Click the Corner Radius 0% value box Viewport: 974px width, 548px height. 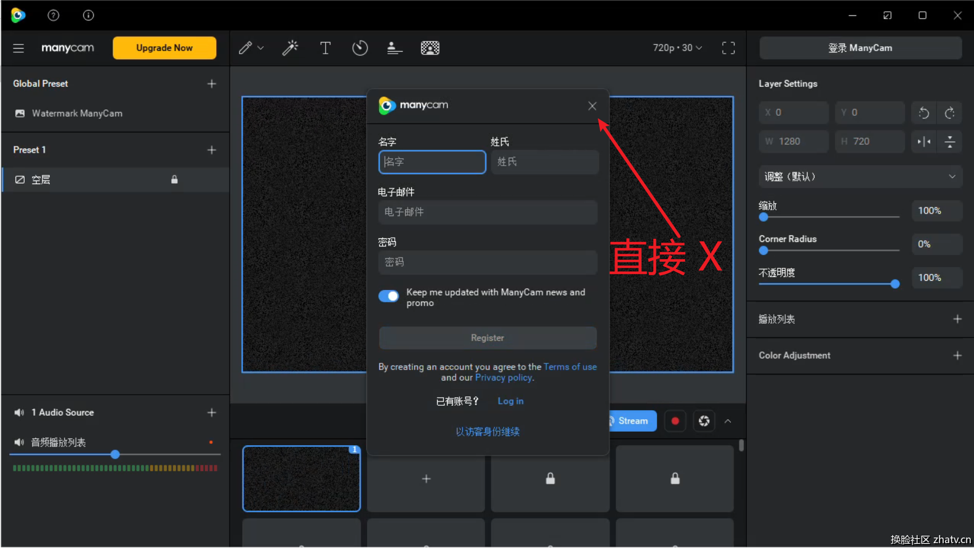point(936,244)
